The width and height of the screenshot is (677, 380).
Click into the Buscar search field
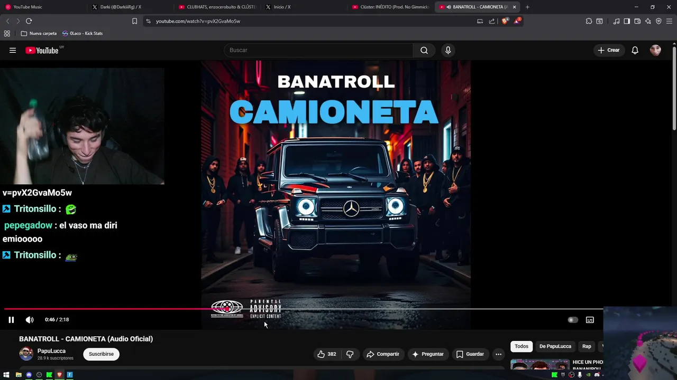pos(319,50)
